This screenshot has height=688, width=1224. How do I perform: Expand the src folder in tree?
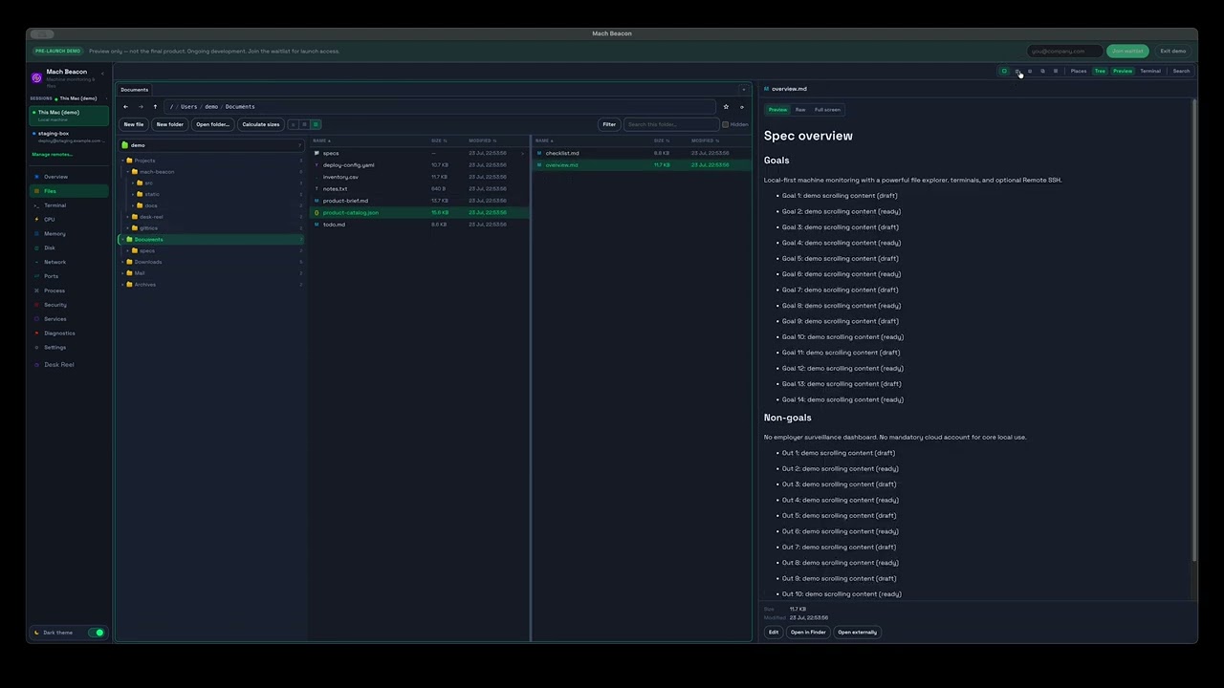click(x=133, y=183)
